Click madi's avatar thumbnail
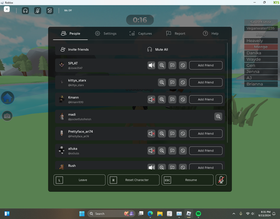280x219 pixels. pos(62,117)
